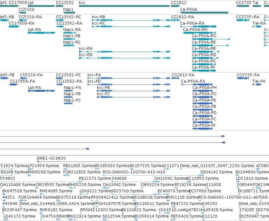Viewport: 269px width, 221px height.
Task: Select the SD13594.5prime EST label
Action: 119,216
